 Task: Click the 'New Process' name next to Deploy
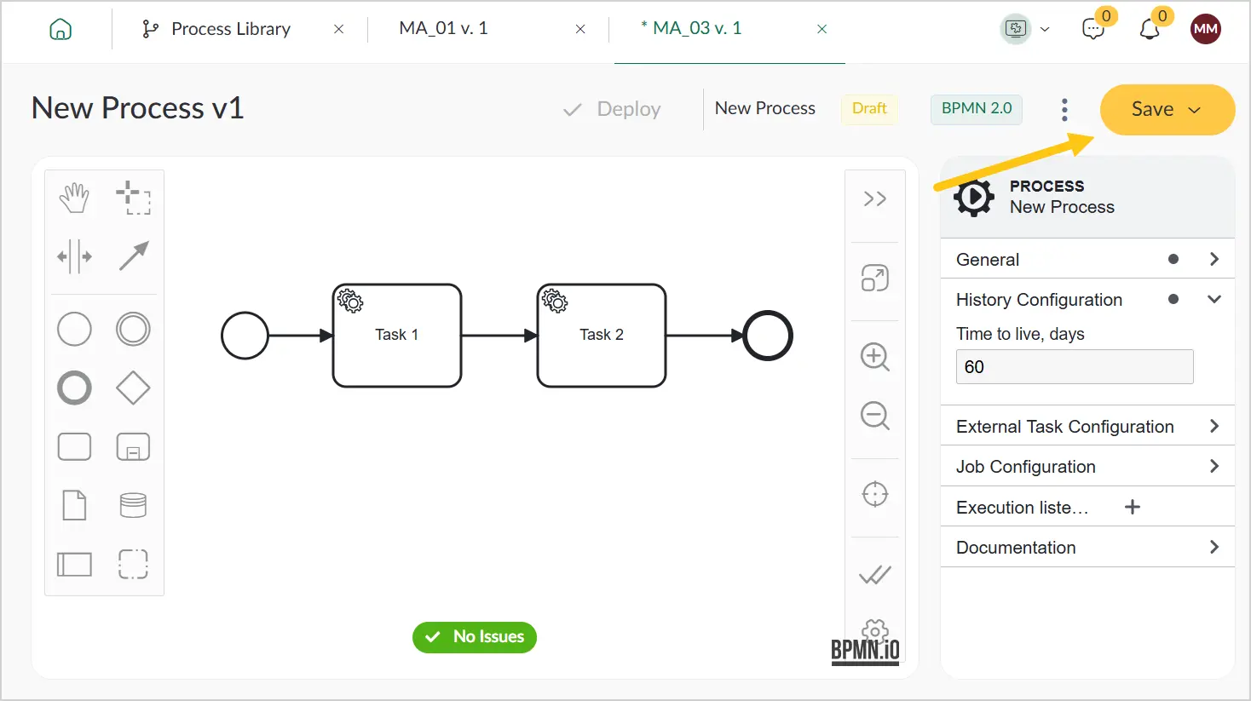(x=764, y=108)
